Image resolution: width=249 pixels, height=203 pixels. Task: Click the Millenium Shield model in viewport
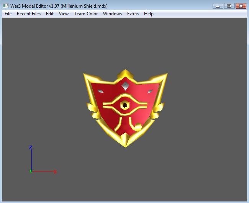tap(125, 108)
